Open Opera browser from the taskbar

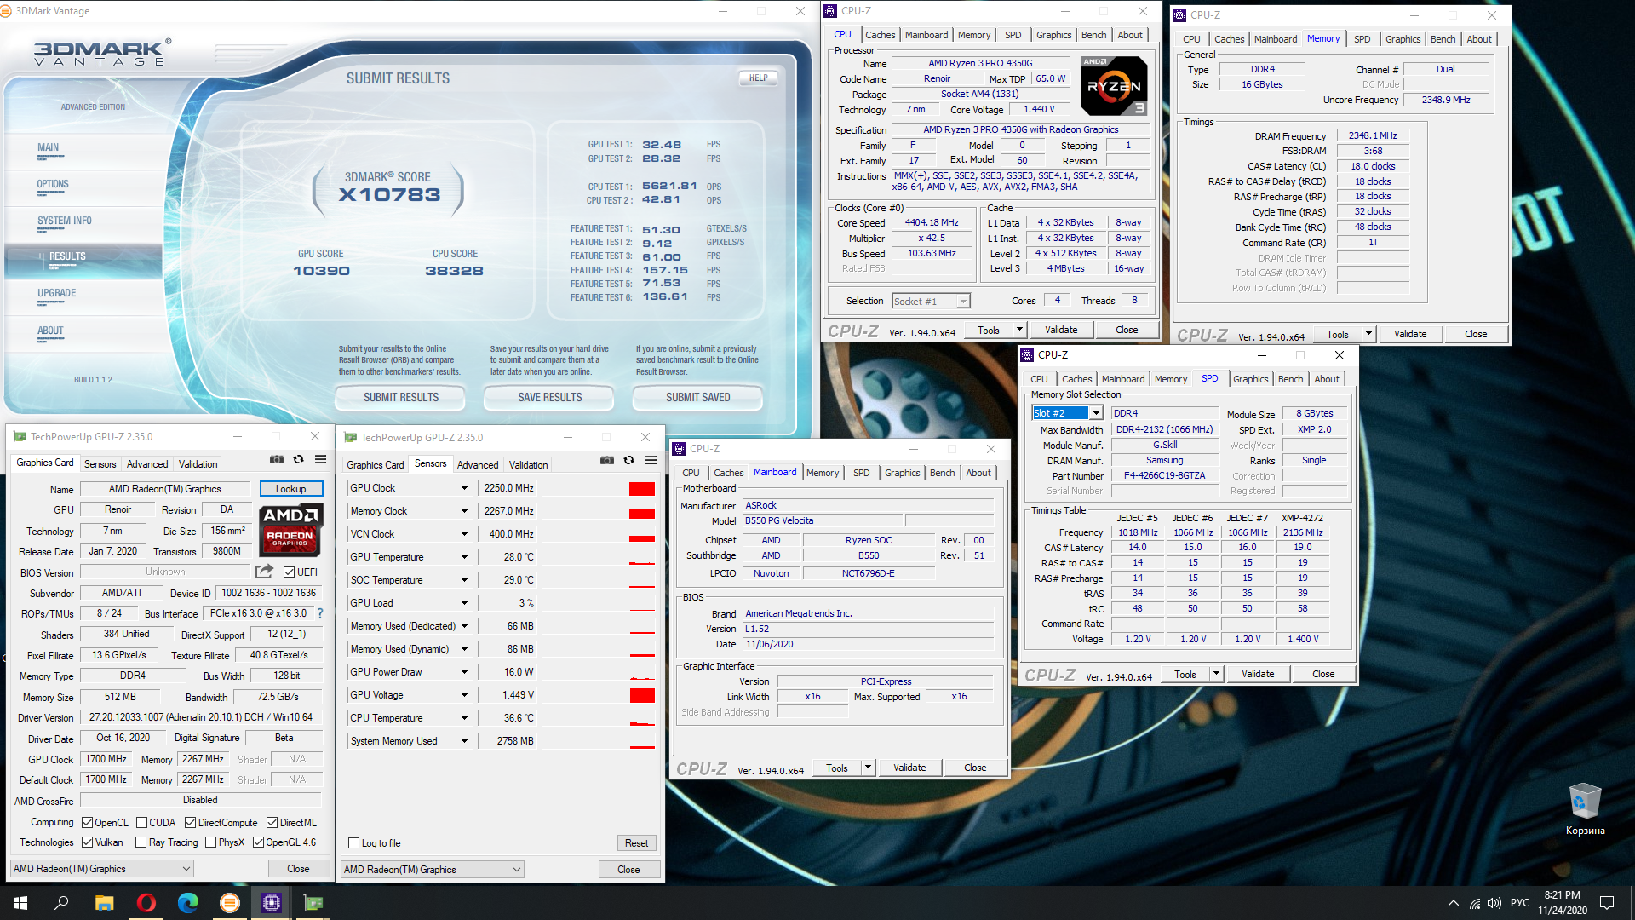click(x=146, y=903)
